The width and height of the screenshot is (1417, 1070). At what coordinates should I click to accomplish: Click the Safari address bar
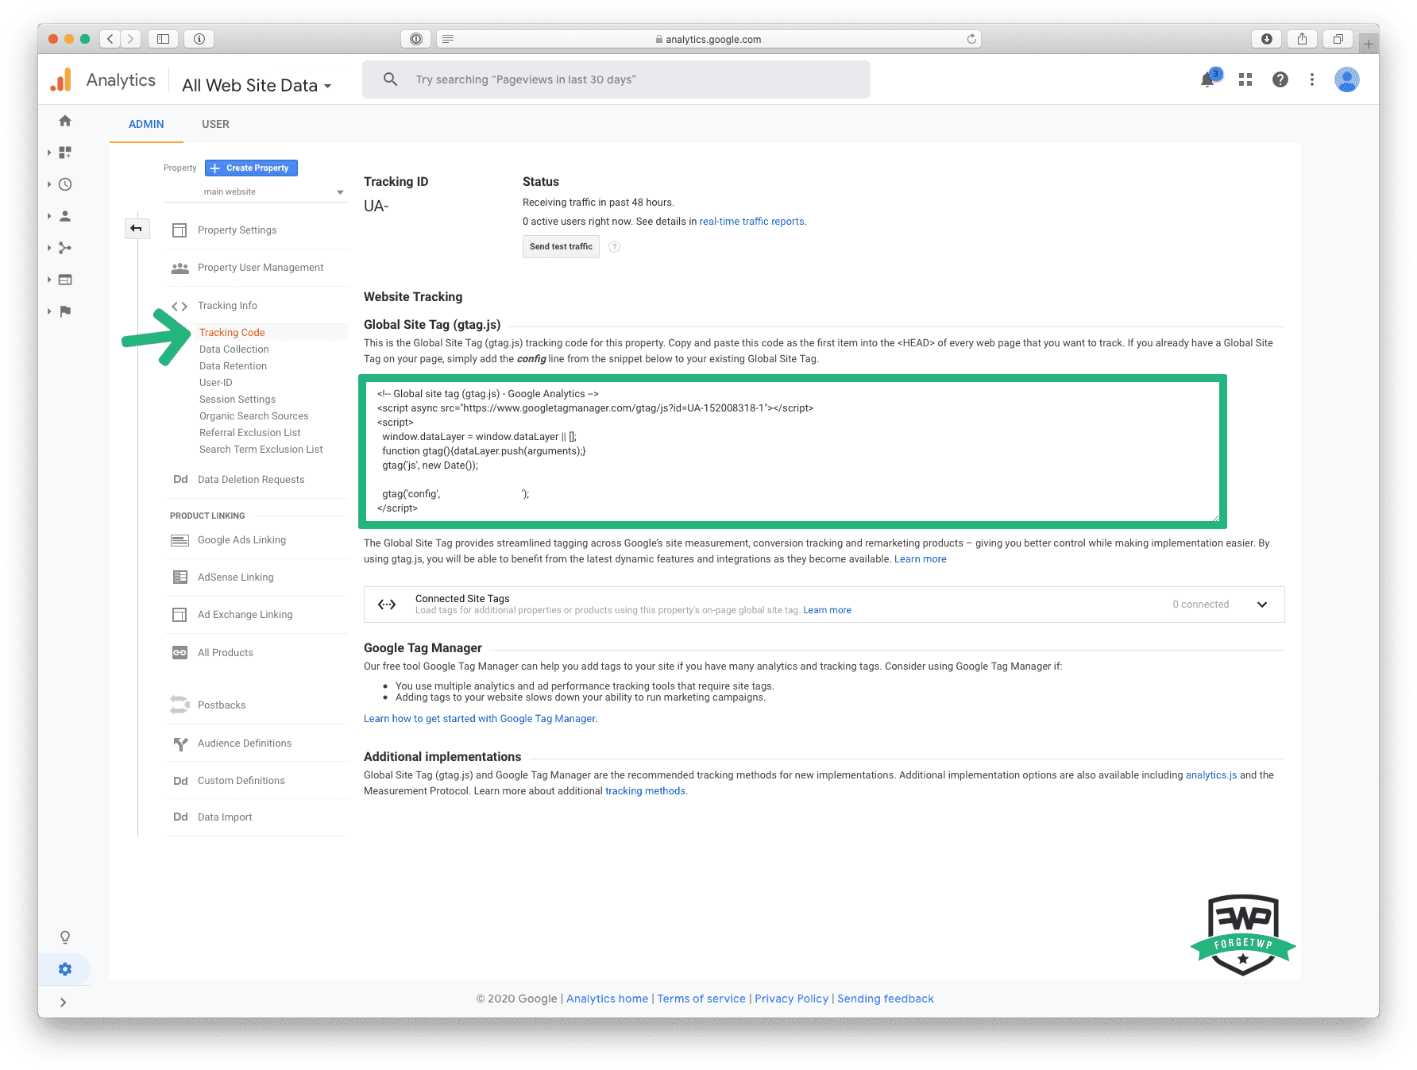(x=708, y=39)
